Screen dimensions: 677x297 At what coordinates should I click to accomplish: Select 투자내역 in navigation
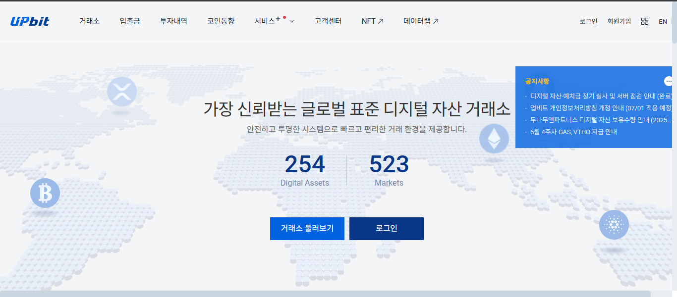[173, 21]
